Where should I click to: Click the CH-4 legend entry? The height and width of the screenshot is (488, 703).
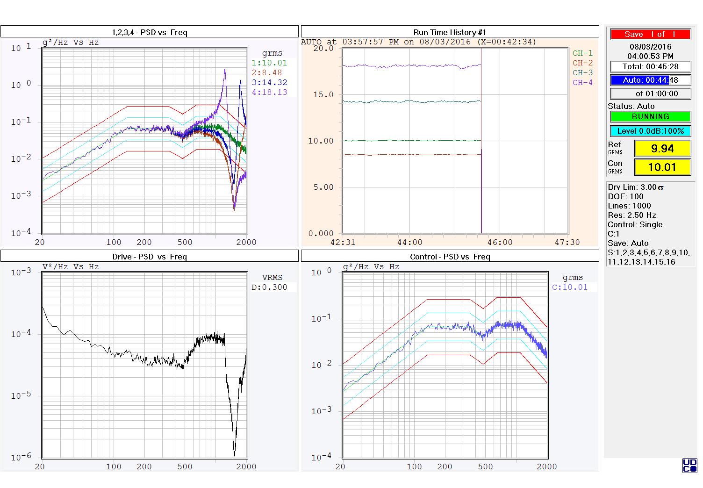[582, 82]
